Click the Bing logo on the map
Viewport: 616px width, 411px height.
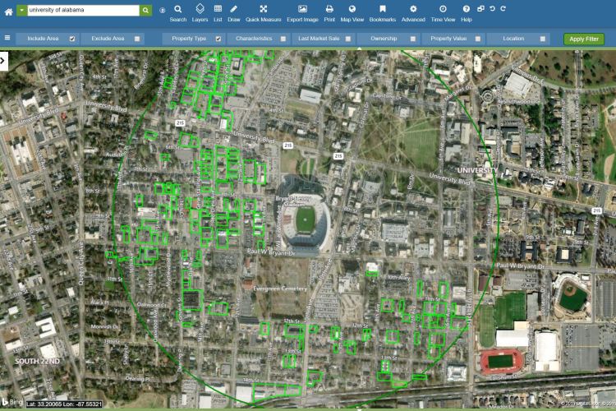[x=12, y=402]
